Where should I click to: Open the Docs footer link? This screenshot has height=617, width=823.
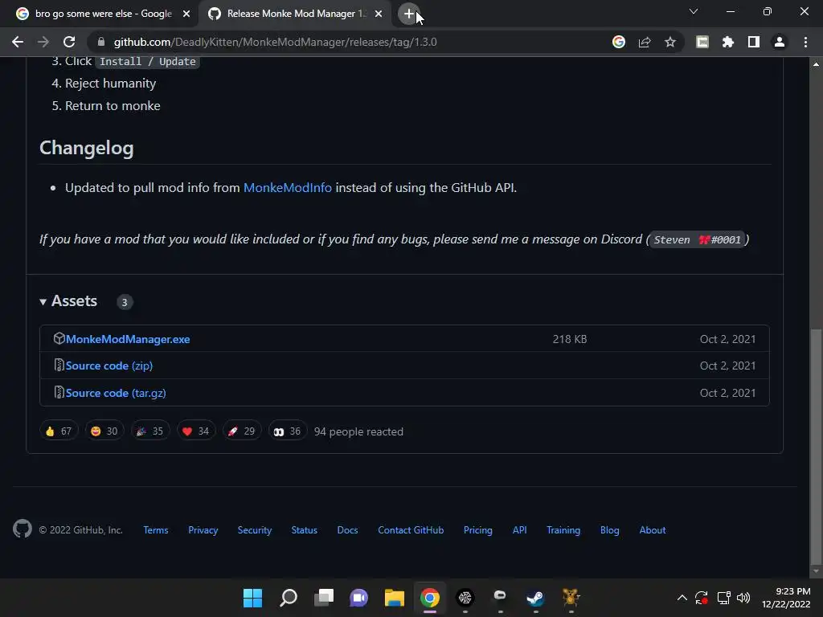click(x=347, y=530)
